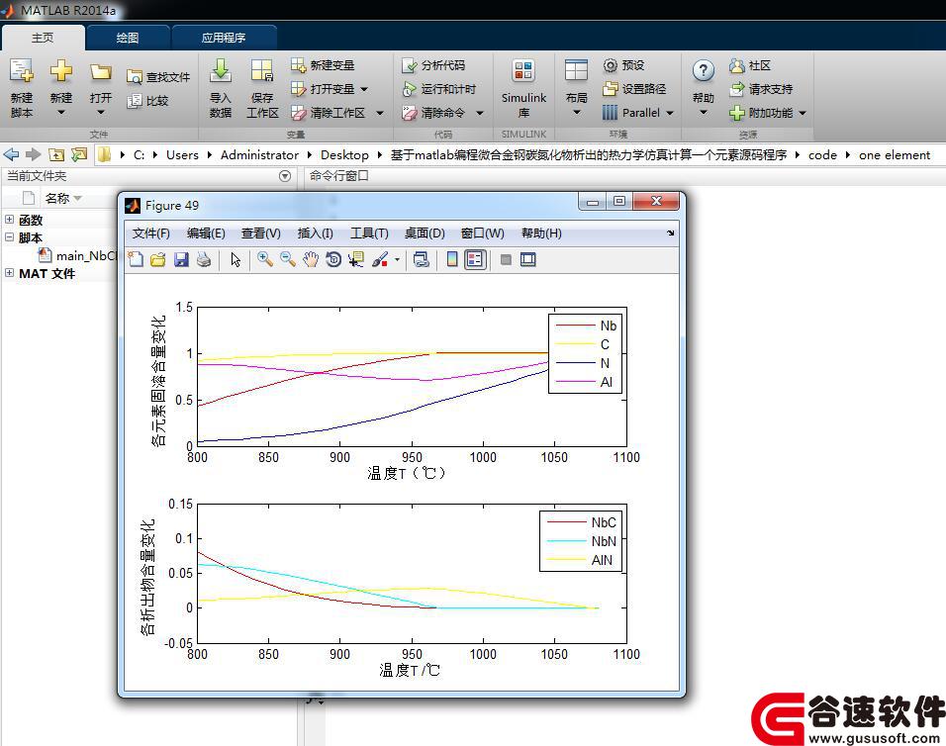Click the Open folder icon
Viewport: 946px width, 746px height.
pyautogui.click(x=101, y=72)
